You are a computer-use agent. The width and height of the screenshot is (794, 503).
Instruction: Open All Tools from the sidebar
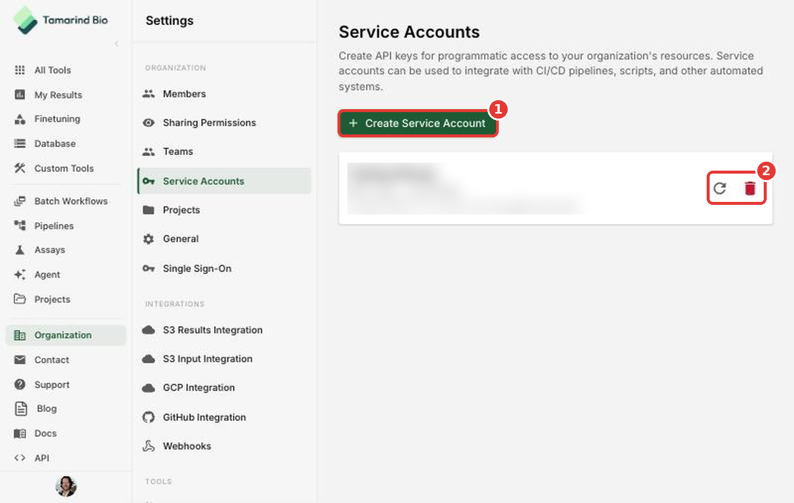point(53,70)
